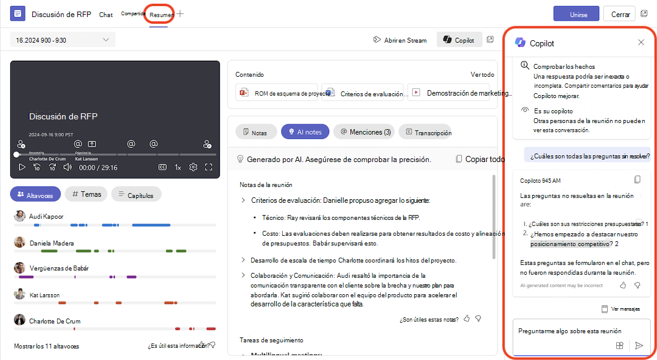Open video player settings gear
The image size is (657, 360).
(193, 167)
